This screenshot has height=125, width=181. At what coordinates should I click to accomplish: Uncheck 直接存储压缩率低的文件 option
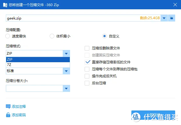click(x=87, y=62)
